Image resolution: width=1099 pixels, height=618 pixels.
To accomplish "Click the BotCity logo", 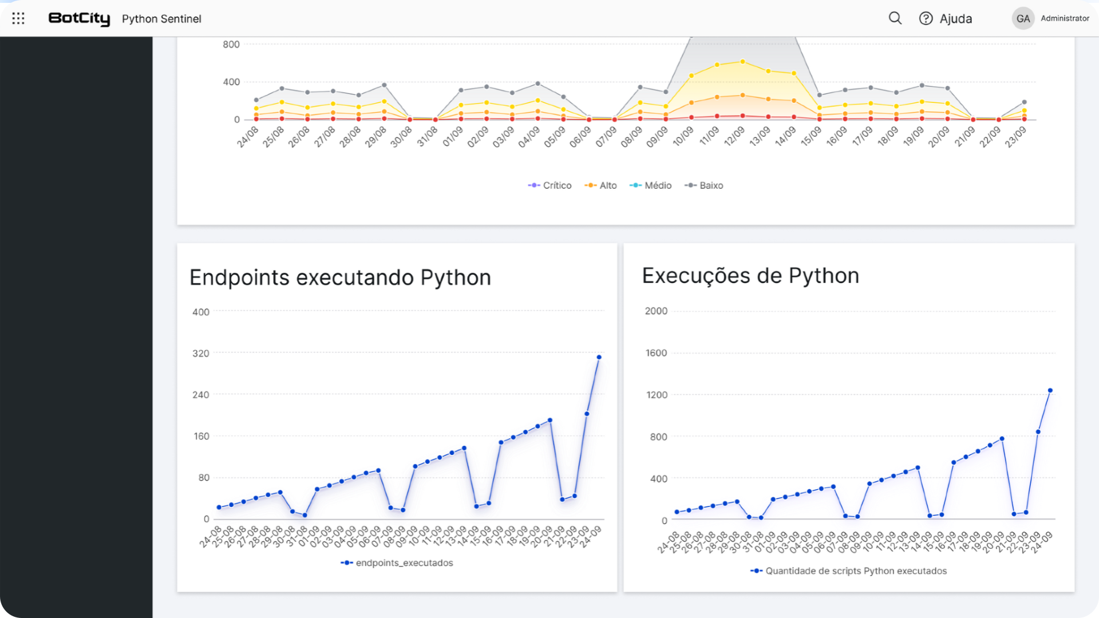I will coord(79,18).
